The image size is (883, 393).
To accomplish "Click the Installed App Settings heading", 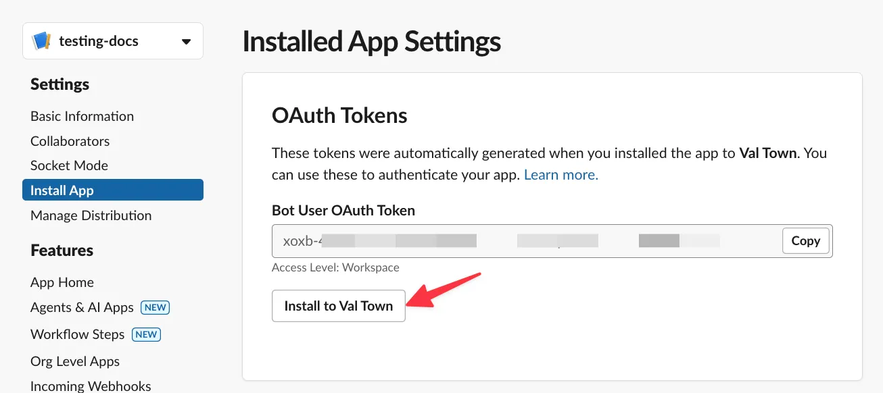I will (371, 42).
